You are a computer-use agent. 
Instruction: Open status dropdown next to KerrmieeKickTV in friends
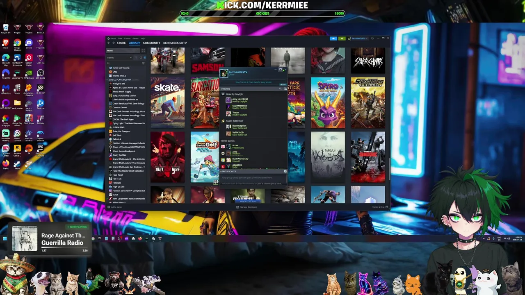click(249, 72)
